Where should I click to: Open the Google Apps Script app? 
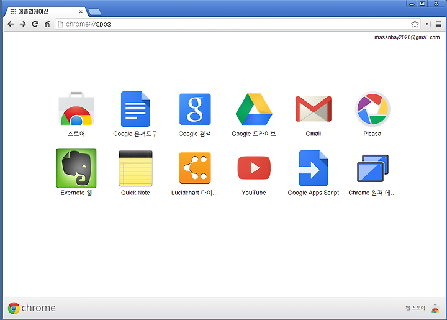point(314,168)
